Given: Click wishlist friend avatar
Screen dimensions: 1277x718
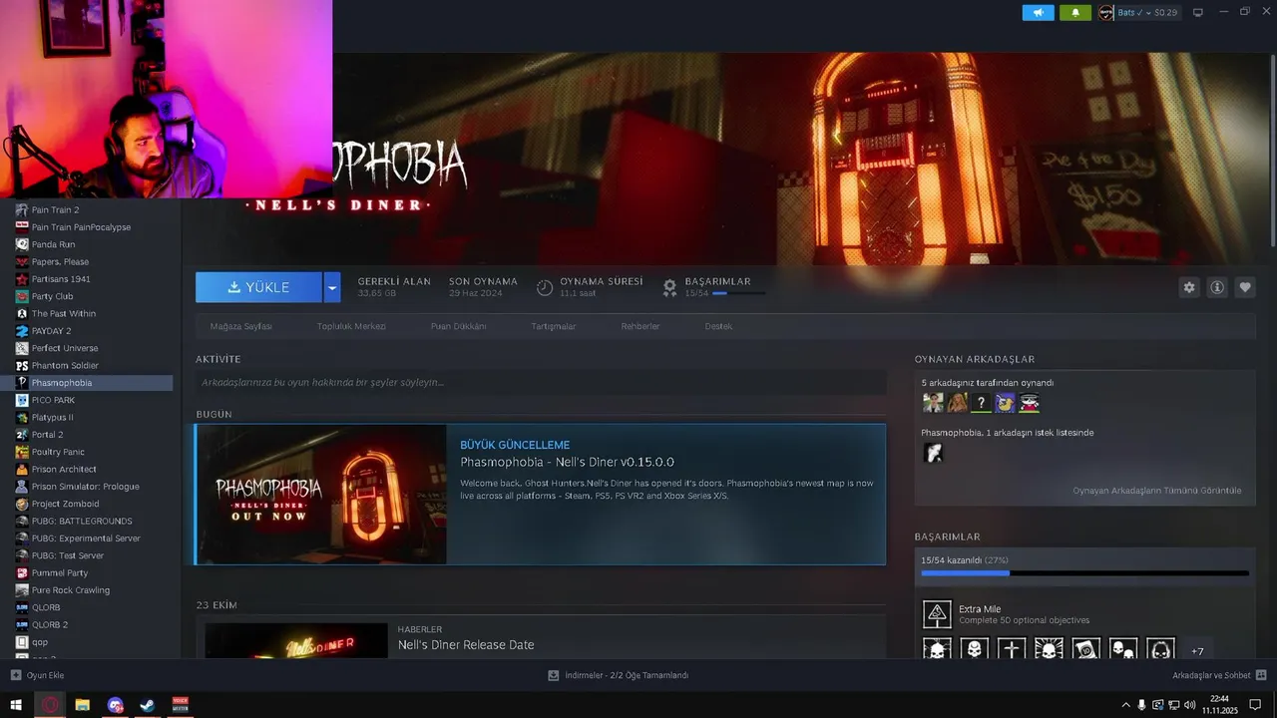Looking at the screenshot, I should point(933,453).
